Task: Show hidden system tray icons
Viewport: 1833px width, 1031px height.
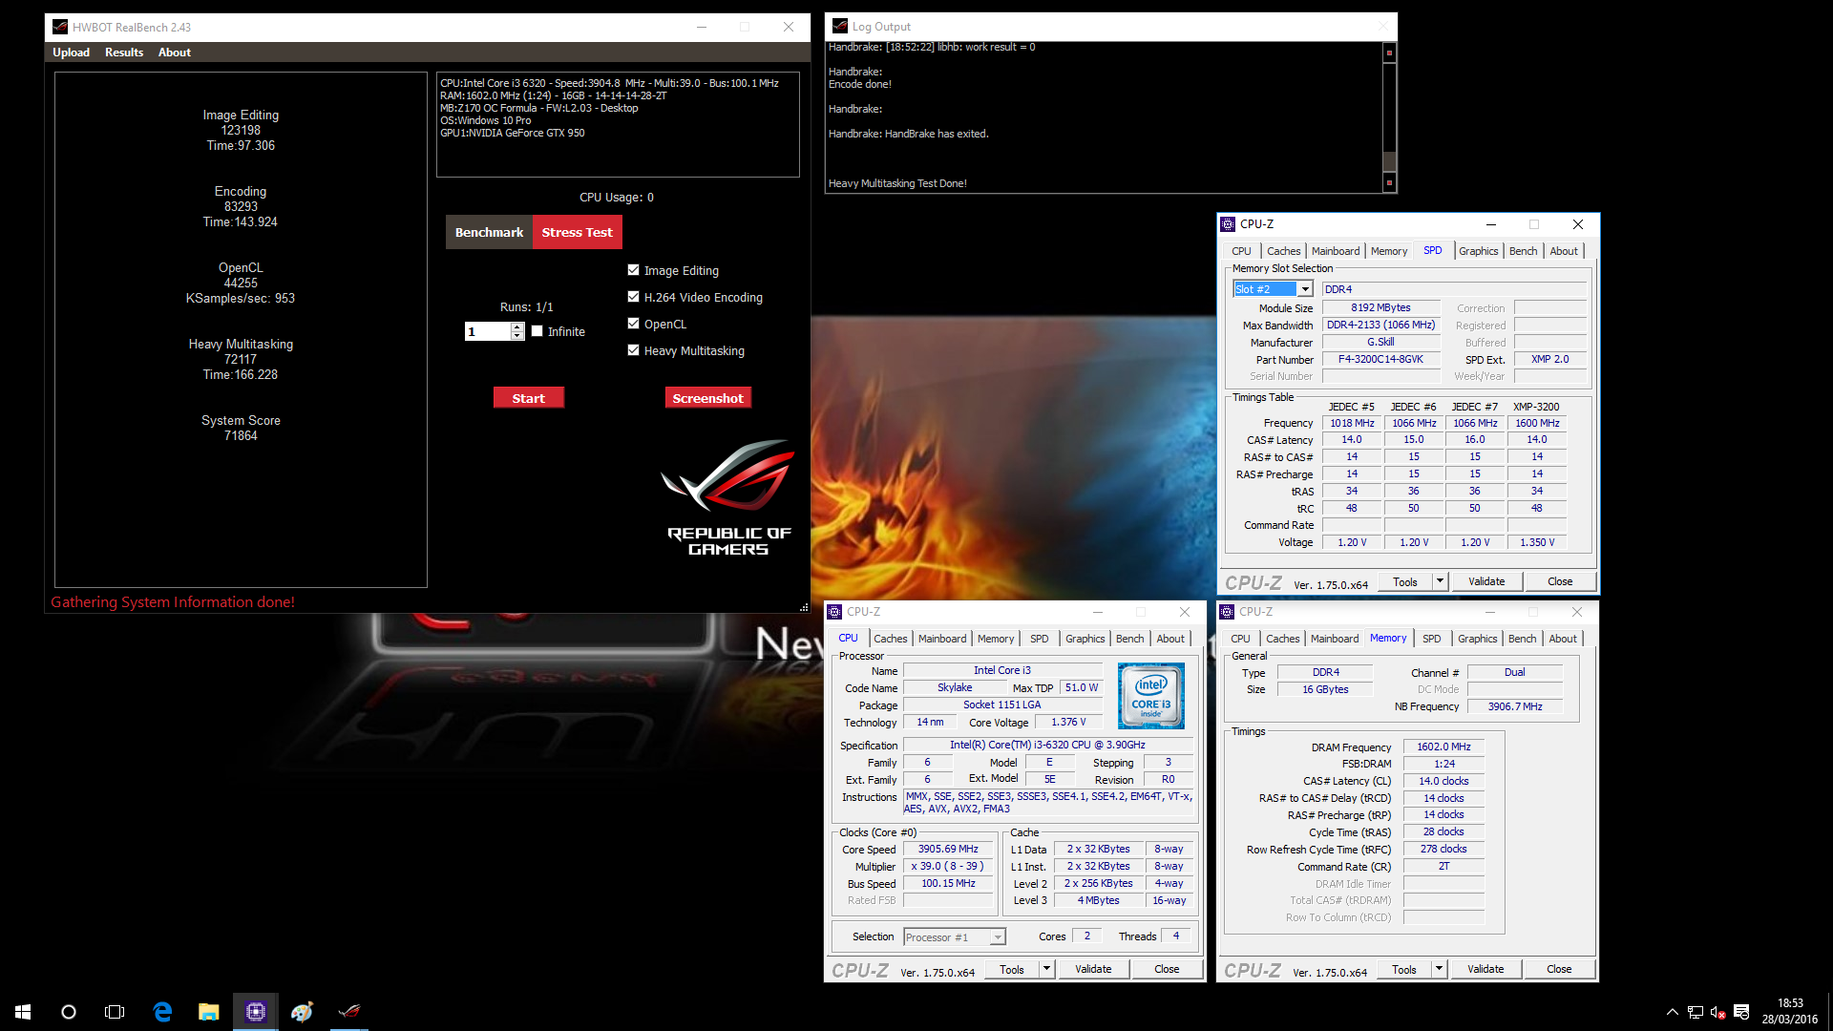Action: pyautogui.click(x=1672, y=1012)
